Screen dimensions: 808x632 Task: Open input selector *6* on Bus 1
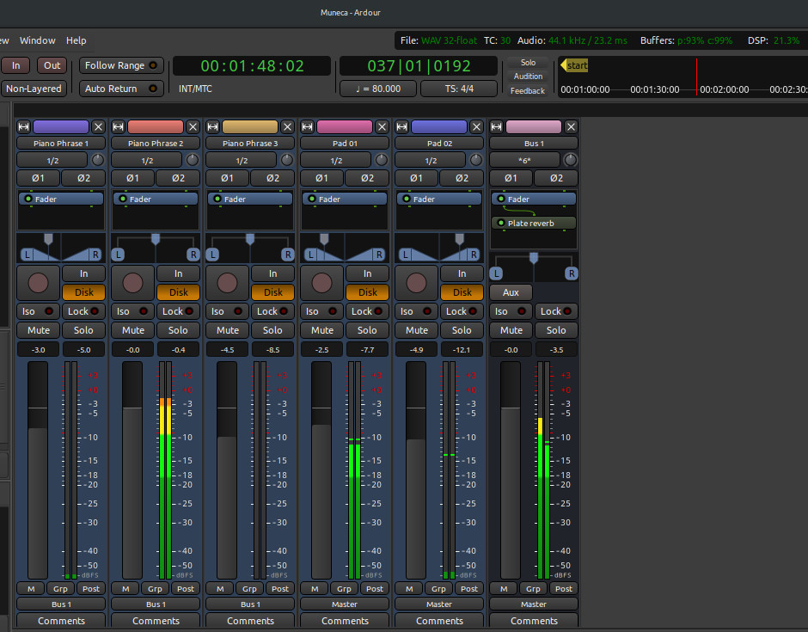pyautogui.click(x=524, y=160)
